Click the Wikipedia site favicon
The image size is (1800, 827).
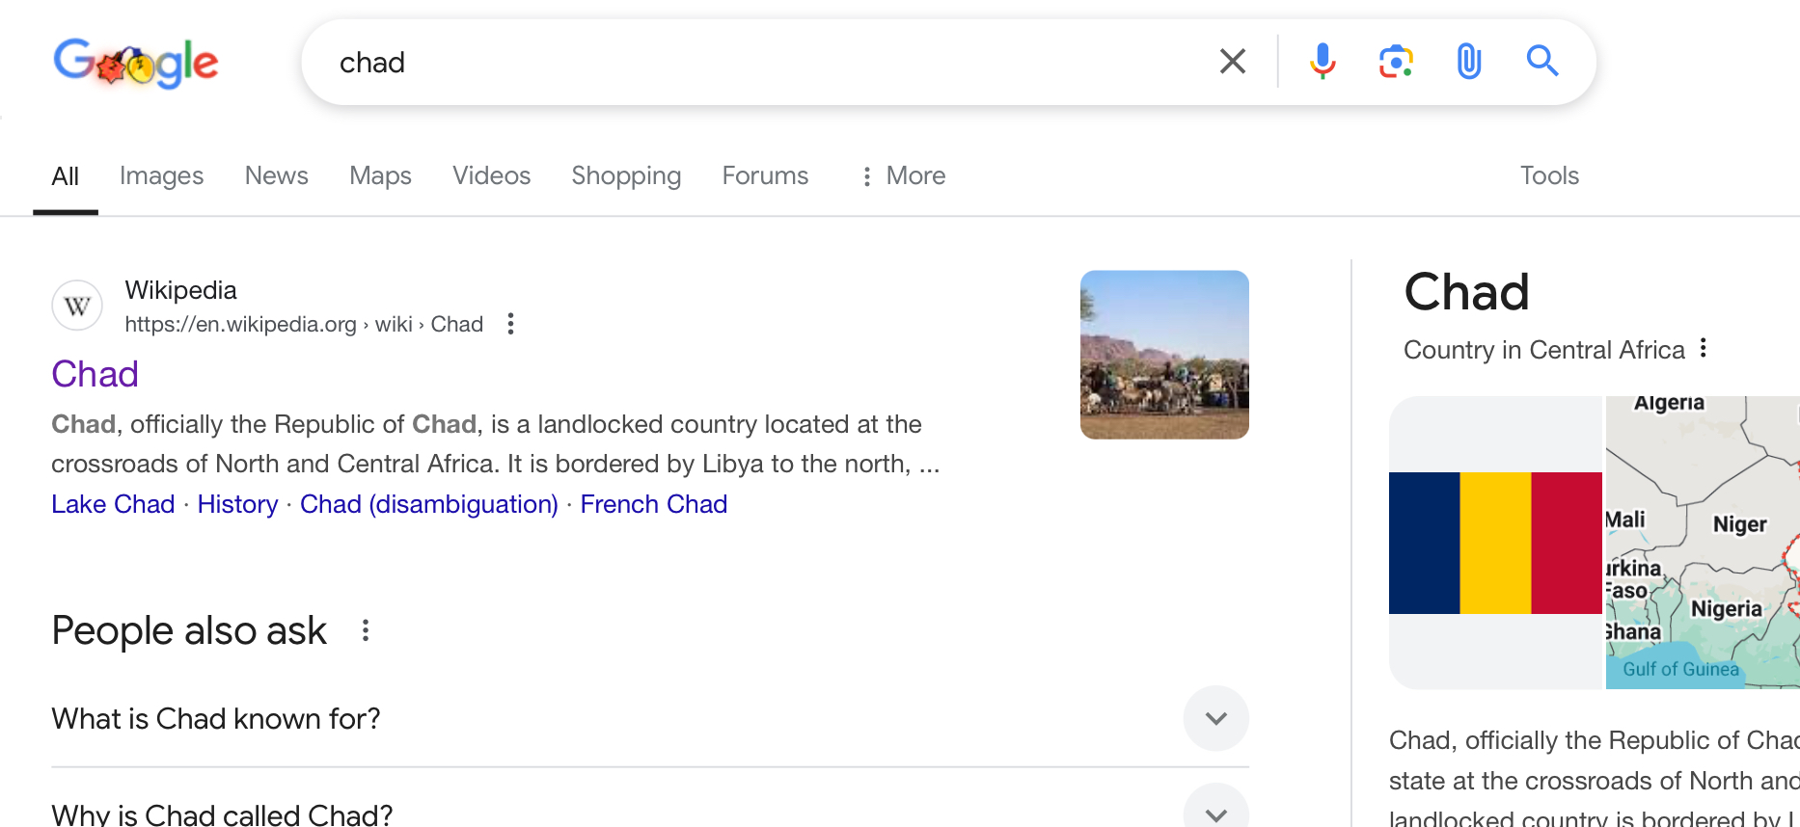point(77,307)
